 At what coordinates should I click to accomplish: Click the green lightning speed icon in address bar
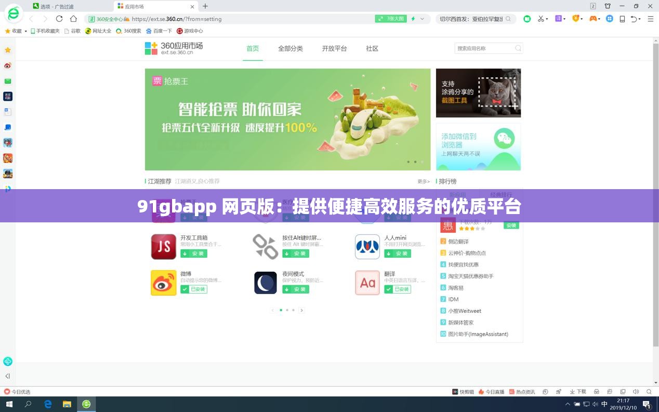click(413, 19)
